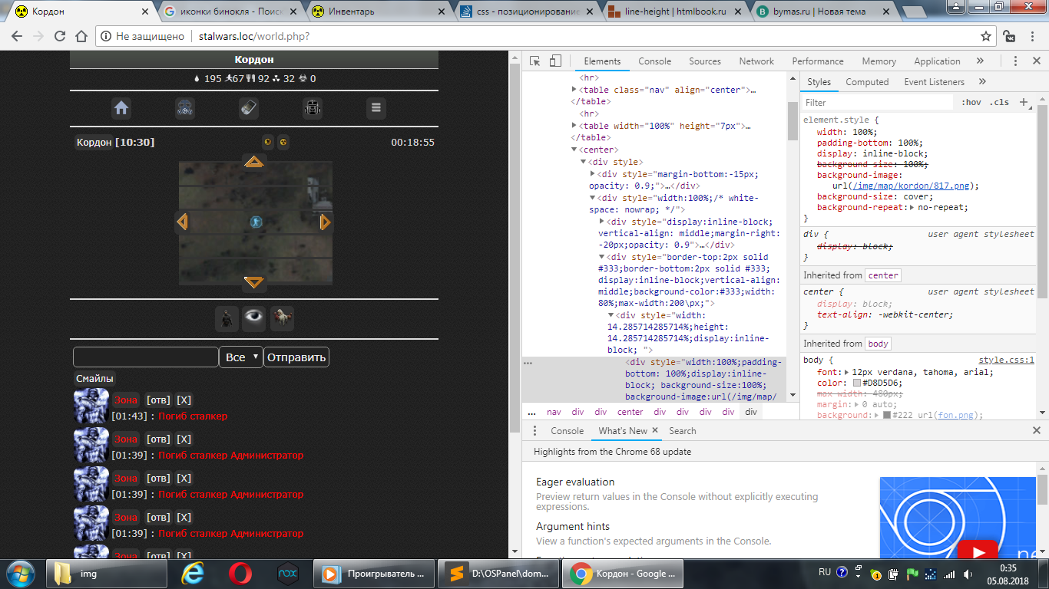Open the backpack inventory icon

click(x=313, y=108)
